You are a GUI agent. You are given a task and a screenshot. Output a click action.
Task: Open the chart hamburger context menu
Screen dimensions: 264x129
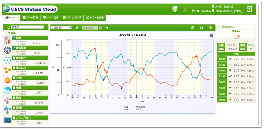211,36
